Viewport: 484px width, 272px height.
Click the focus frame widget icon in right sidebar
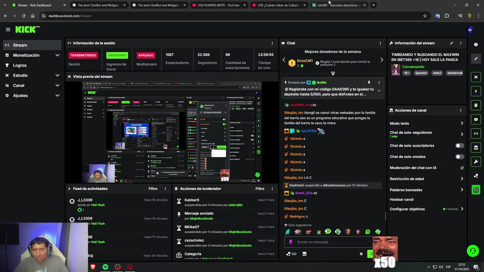(x=476, y=77)
